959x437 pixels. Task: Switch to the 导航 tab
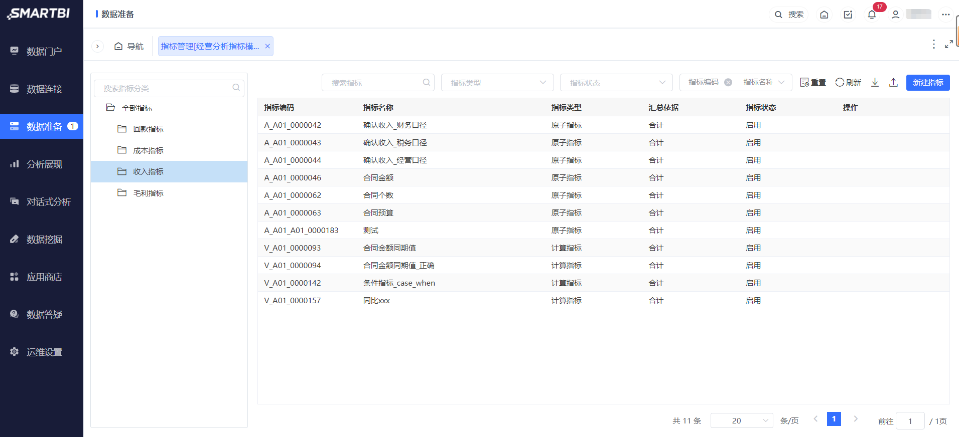pyautogui.click(x=129, y=46)
